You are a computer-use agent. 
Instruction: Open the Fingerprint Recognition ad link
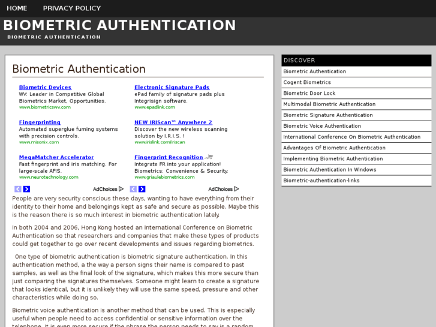[169, 157]
